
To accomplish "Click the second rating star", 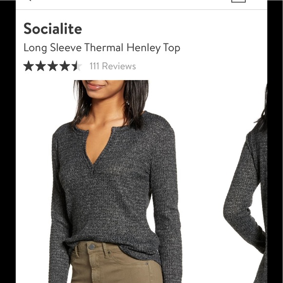I will [40, 66].
